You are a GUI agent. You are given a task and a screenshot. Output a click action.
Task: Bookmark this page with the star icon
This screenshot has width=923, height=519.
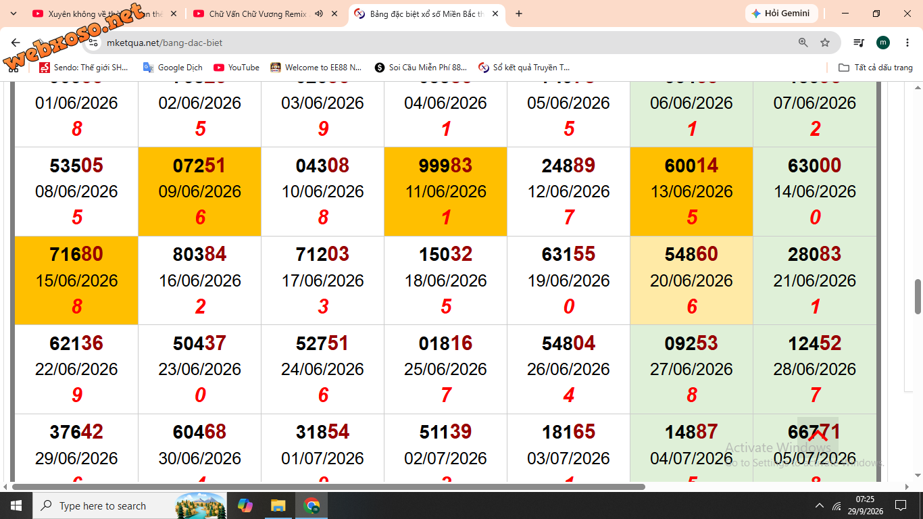pyautogui.click(x=825, y=43)
